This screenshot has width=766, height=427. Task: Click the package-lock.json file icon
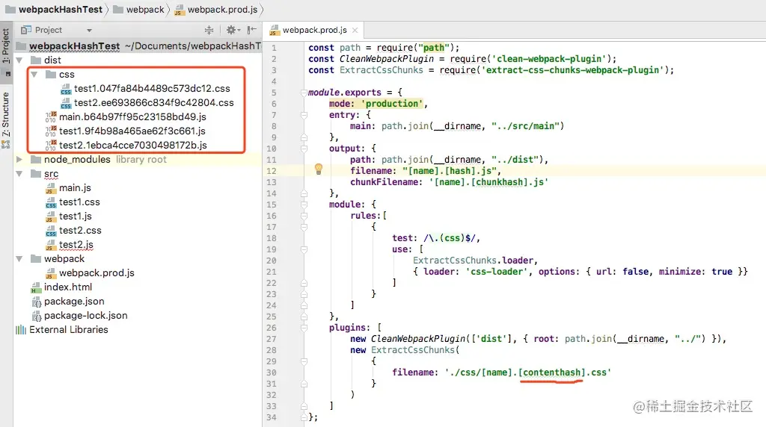tap(36, 316)
